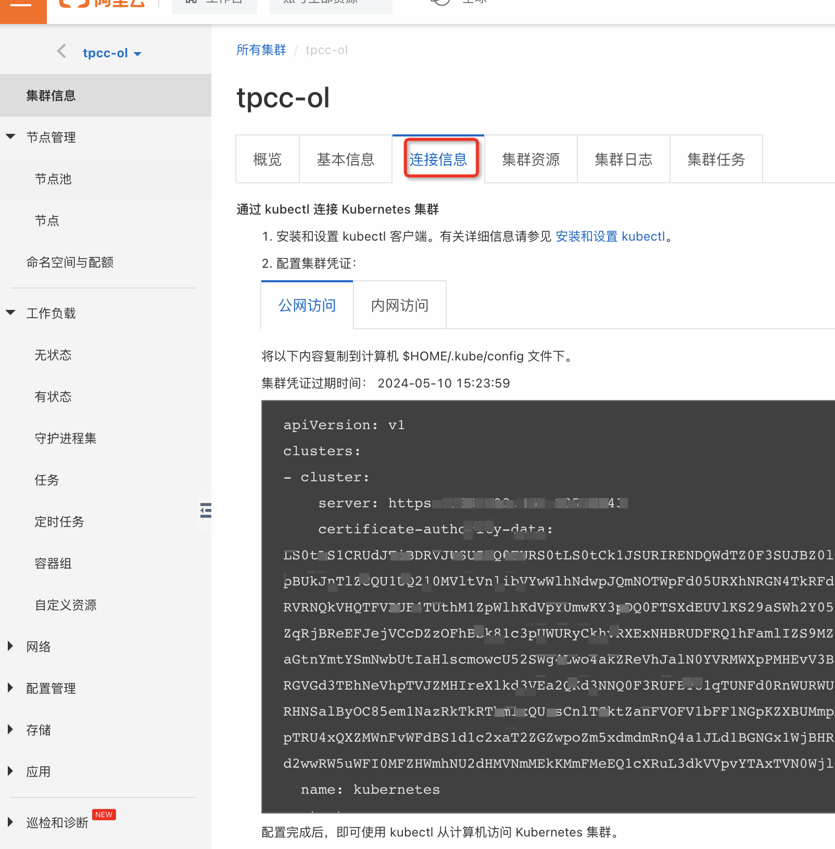Click the 'apiVersion: v1' line in kubeconfig
Viewport: 835px width, 849px height.
[x=344, y=425]
